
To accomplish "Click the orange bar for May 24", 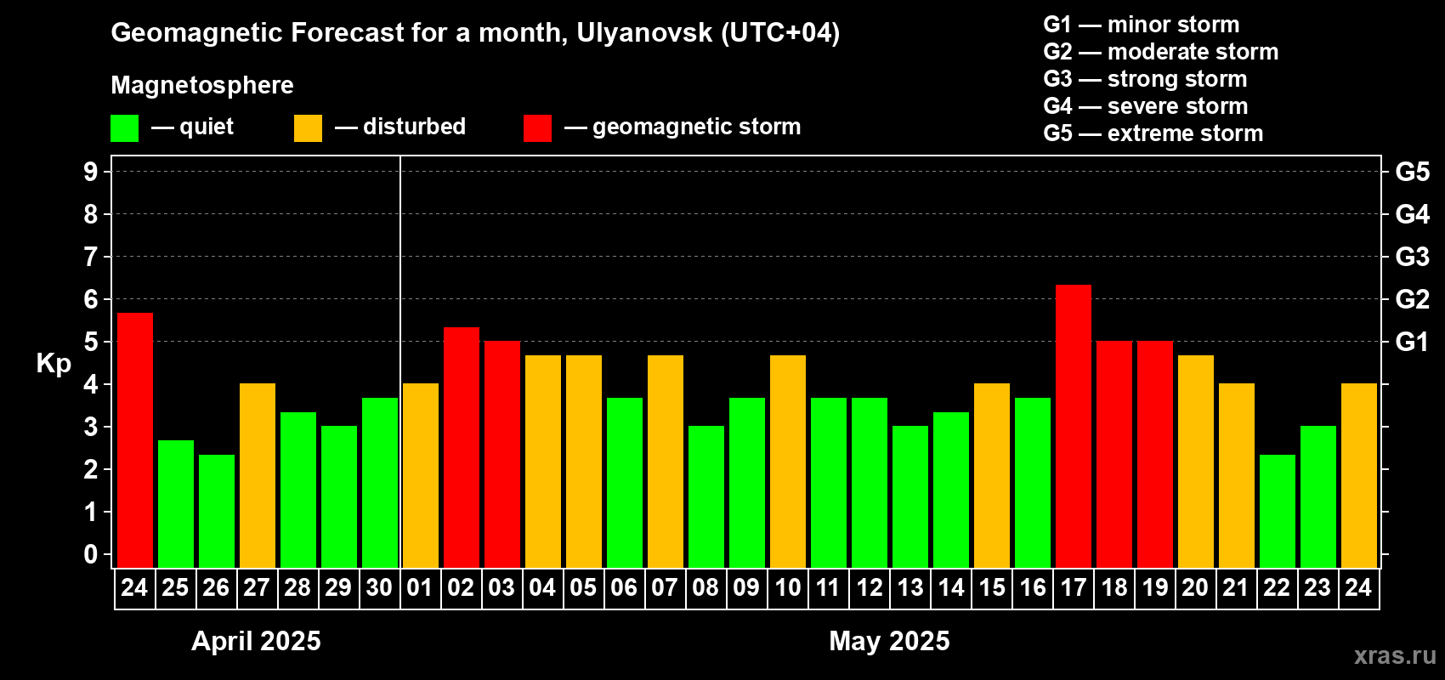I will click(1359, 476).
